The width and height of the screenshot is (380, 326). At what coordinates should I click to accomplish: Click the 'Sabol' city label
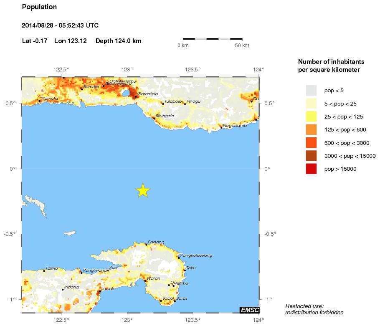(168, 298)
